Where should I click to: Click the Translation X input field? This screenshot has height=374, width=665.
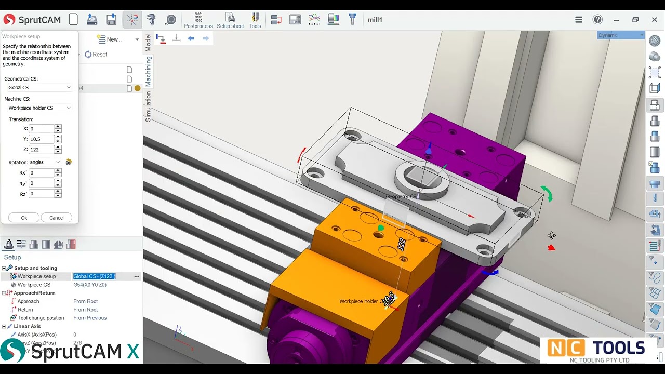pos(42,128)
